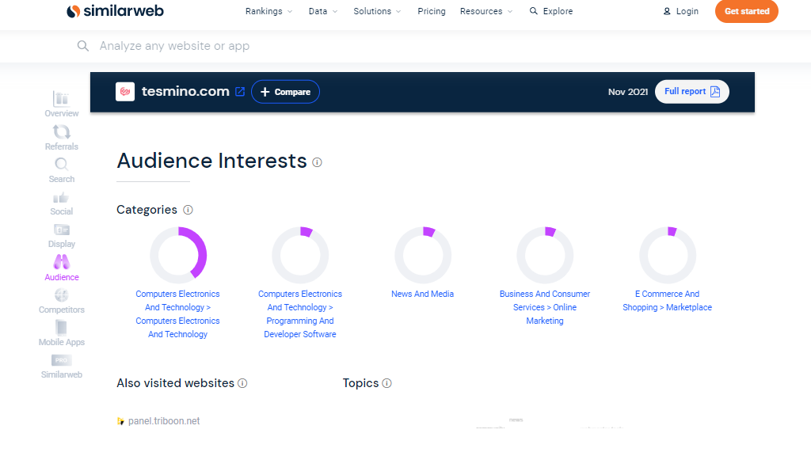The image size is (811, 456).
Task: Open the Display sidebar section
Action: point(62,236)
